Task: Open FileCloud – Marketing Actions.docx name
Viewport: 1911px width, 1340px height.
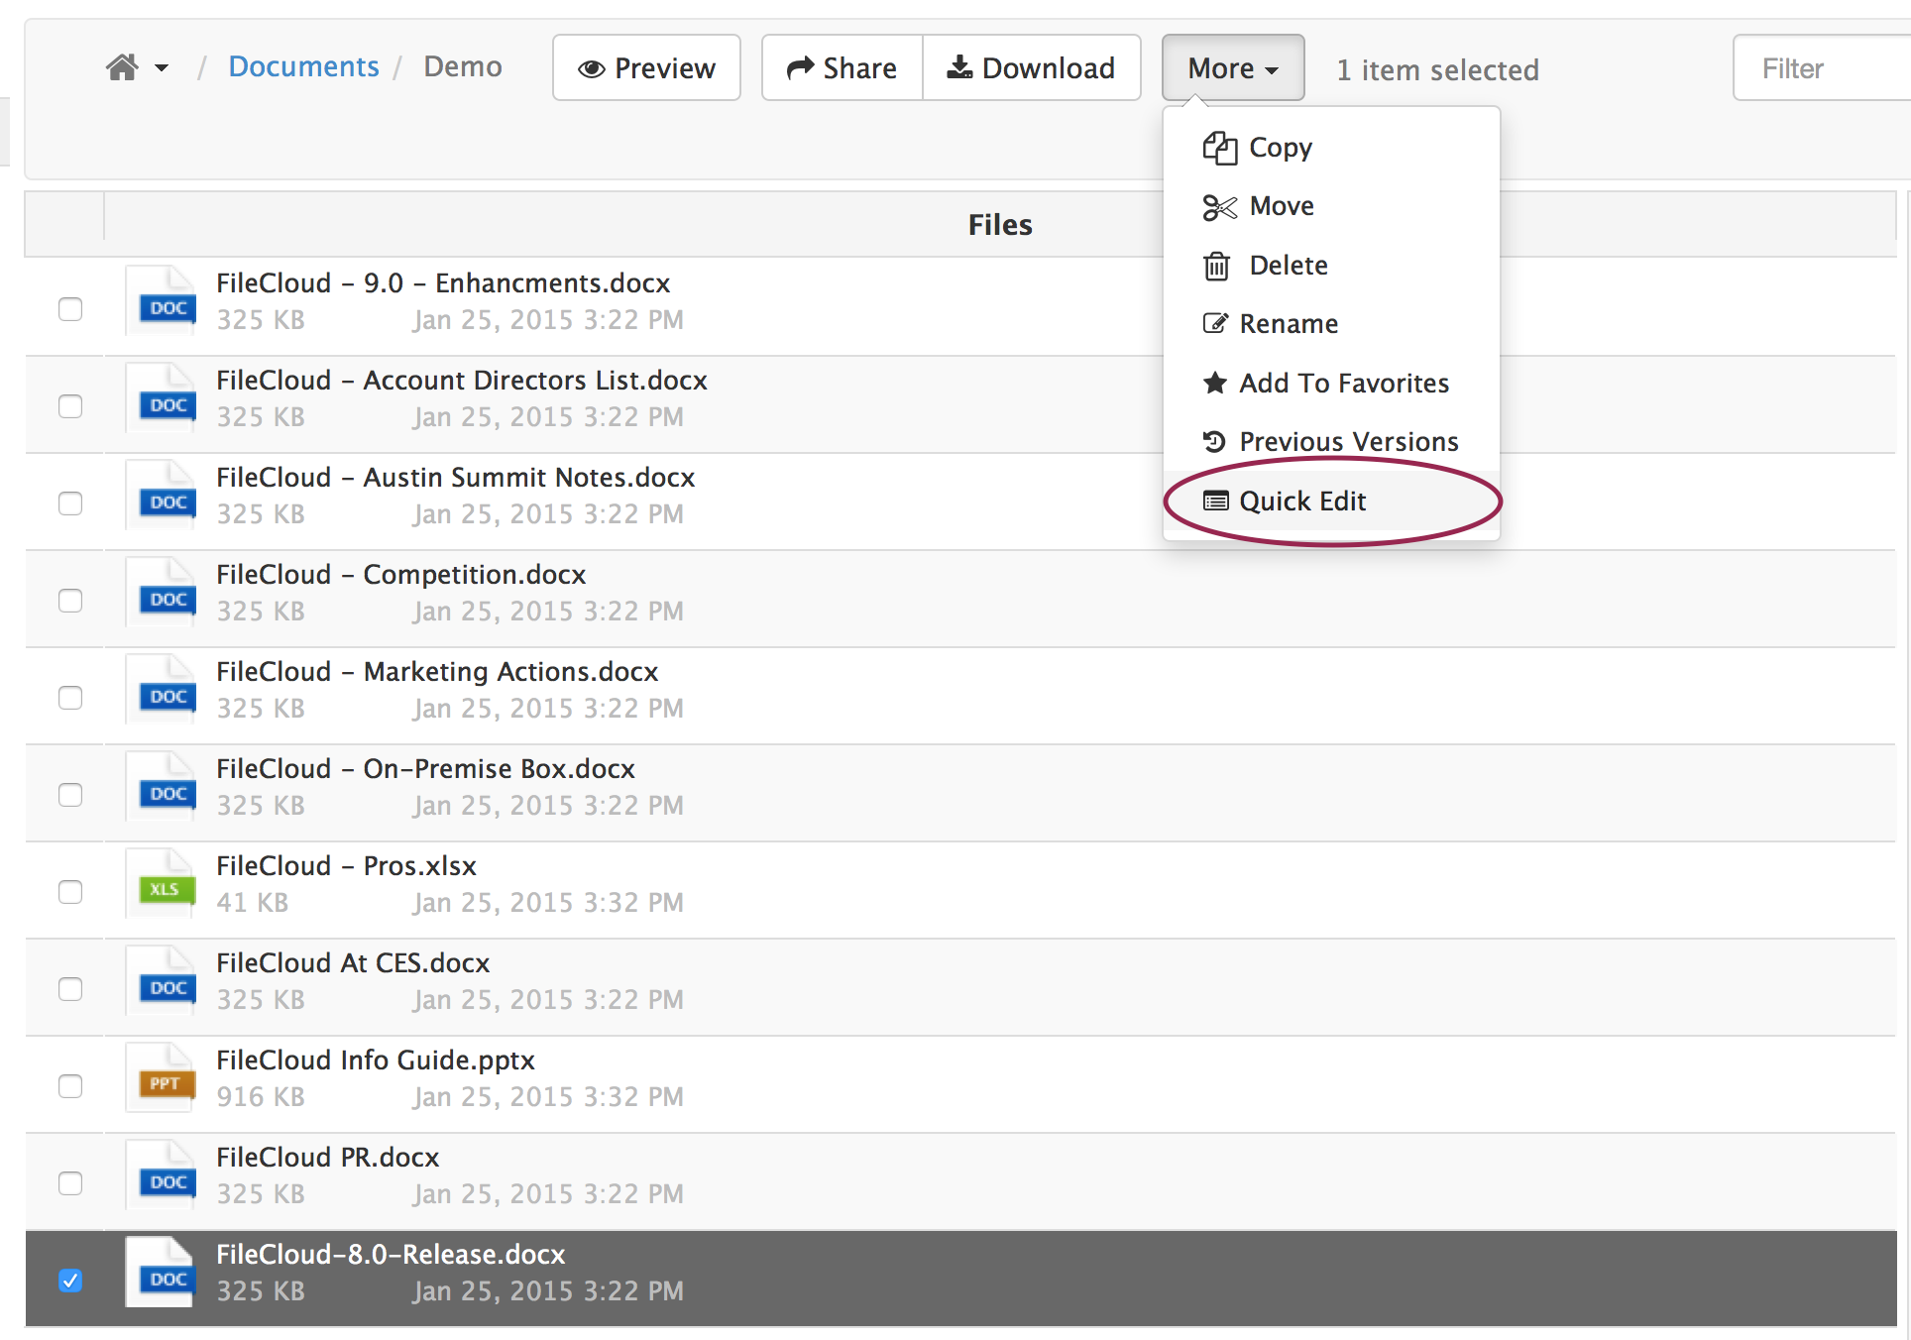Action: pos(437,672)
